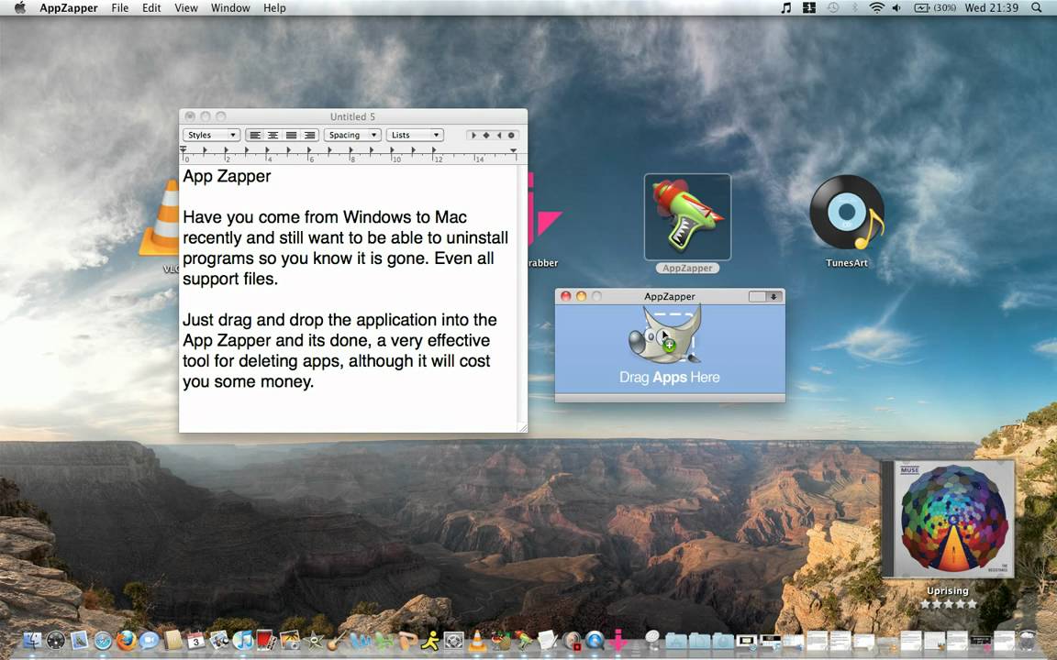1057x660 pixels.
Task: Open the File menu
Action: point(120,8)
